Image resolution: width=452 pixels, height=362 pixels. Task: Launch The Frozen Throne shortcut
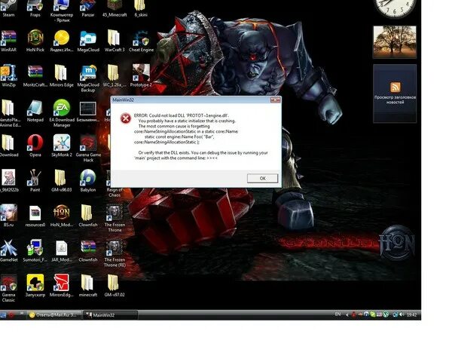[115, 219]
